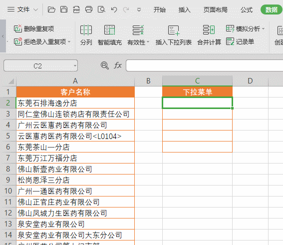Viewport: 283px width, 245px height.
Task: Open the 文件 menu
Action: (x=22, y=9)
